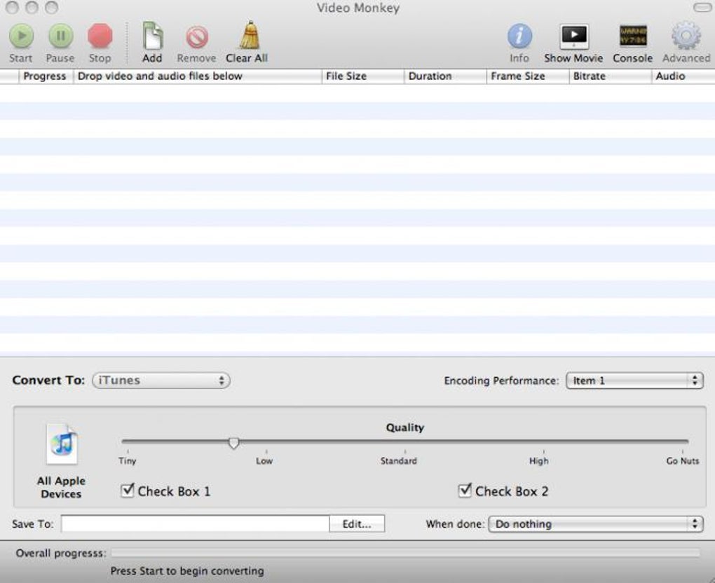Toggle Check Box 2

coord(465,491)
